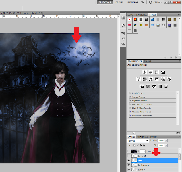Apply the red first-row style swatch
This screenshot has height=172, width=182.
pyautogui.click(x=135, y=19)
